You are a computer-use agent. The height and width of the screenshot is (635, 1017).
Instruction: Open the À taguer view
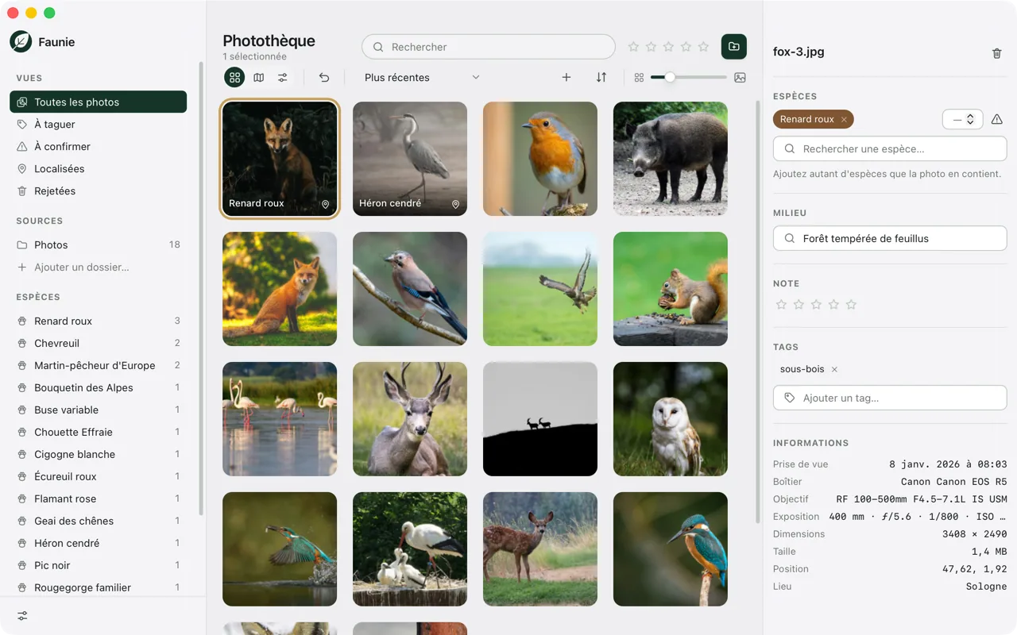pyautogui.click(x=98, y=124)
